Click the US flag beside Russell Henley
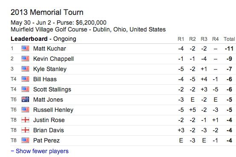236x157 pixels. tap(25, 110)
